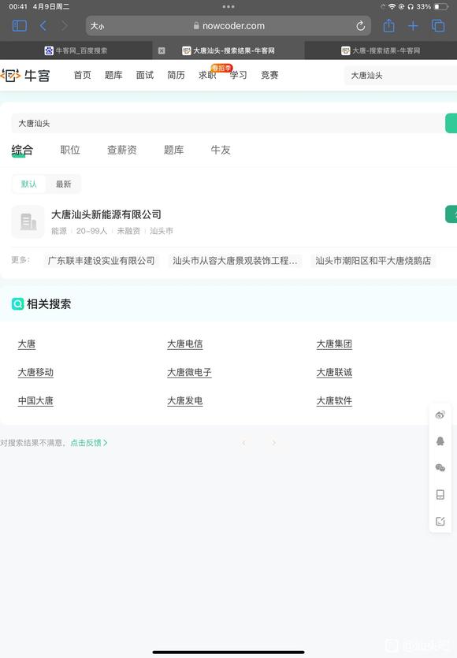Open 求职 navigation item
Screen dimensions: 457x658
click(207, 75)
